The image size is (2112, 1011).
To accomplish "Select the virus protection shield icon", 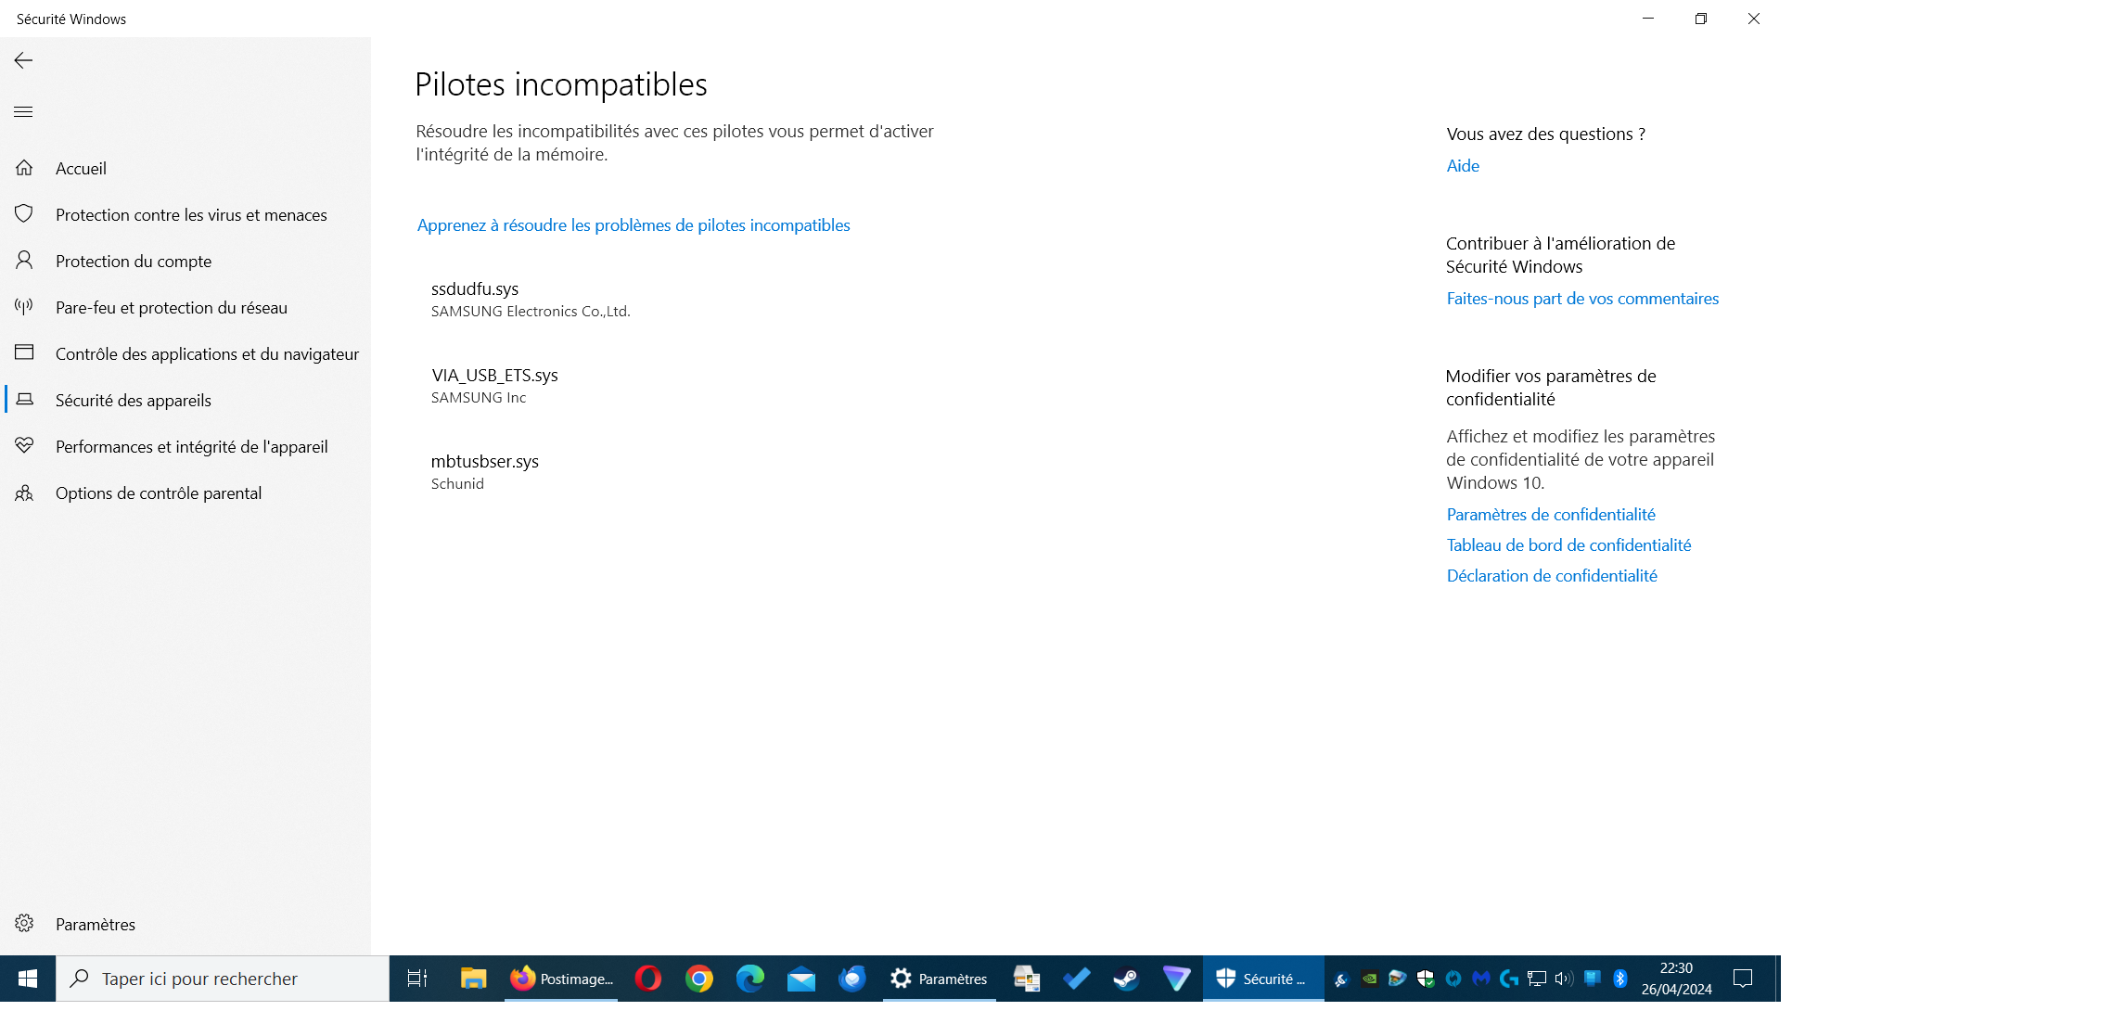I will (x=24, y=214).
